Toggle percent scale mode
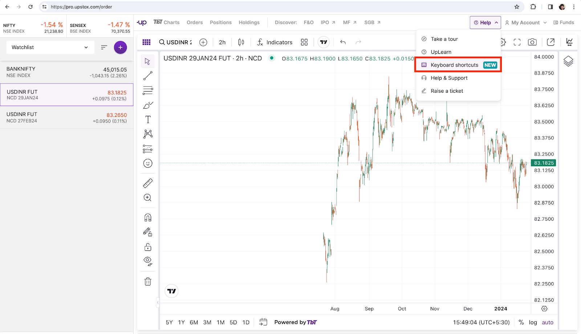The image size is (581, 334). pos(521,322)
